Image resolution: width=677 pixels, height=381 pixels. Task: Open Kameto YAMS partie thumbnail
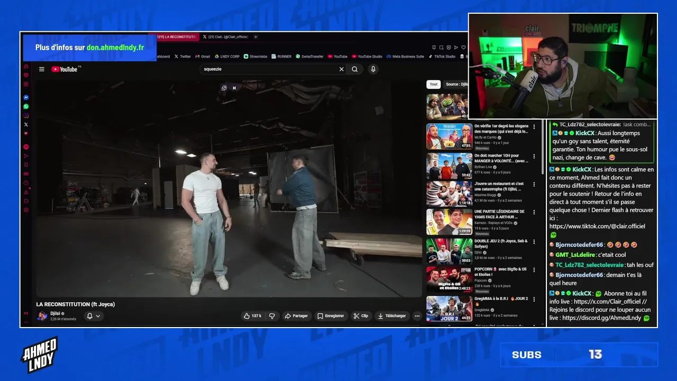[449, 222]
